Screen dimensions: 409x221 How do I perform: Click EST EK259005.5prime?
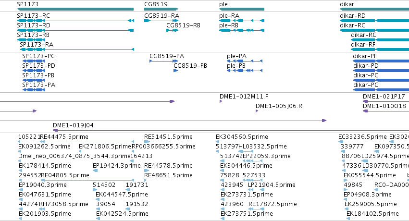click(371, 204)
